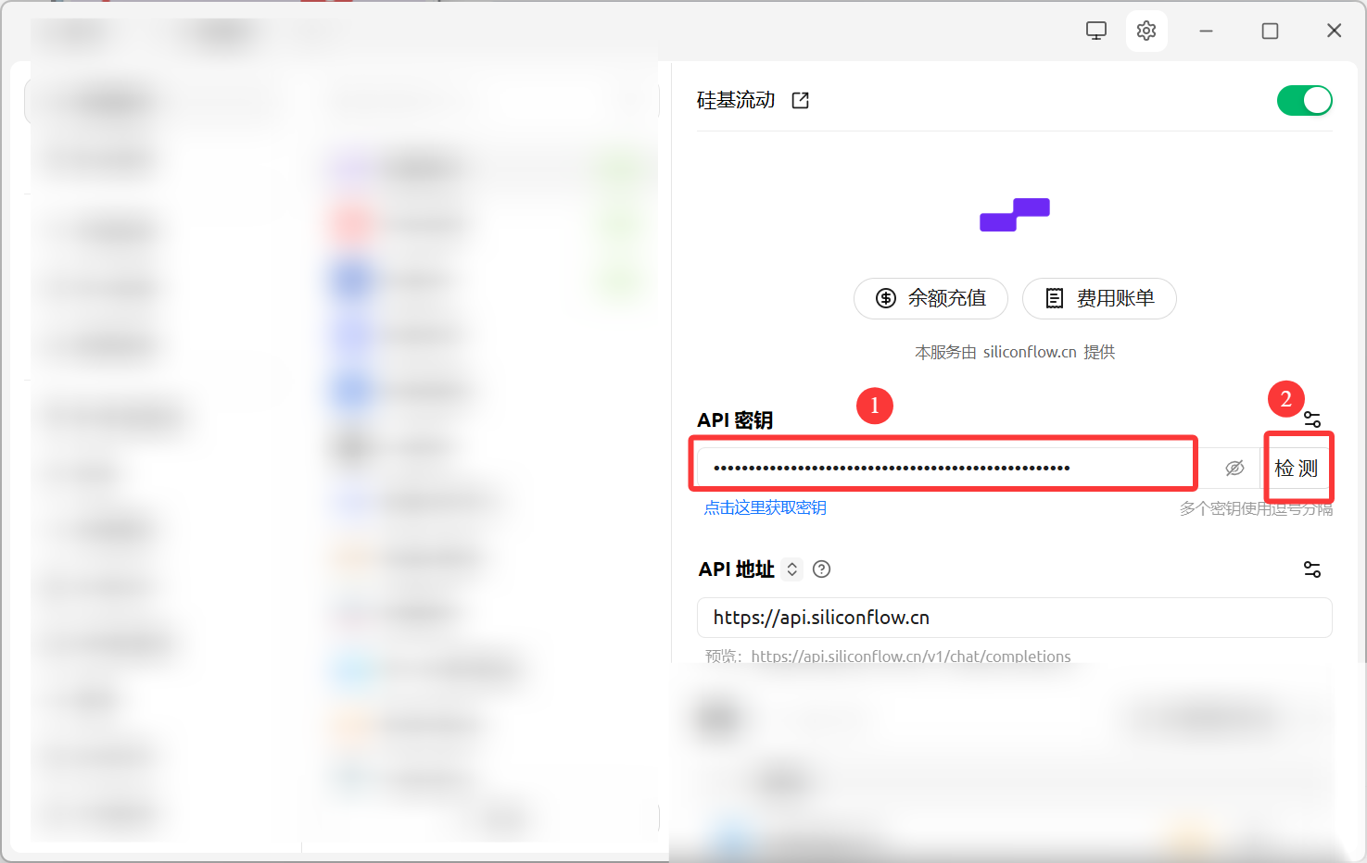1367x863 pixels.
Task: Click the 多个密钥使用逗号分隔 hint text
Action: [1256, 508]
